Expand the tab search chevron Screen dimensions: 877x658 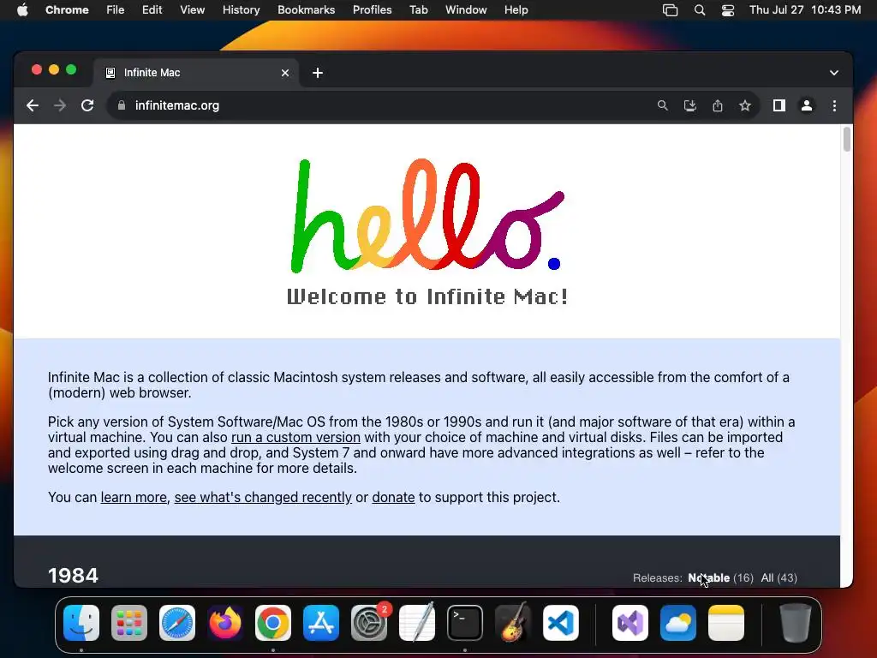834,73
